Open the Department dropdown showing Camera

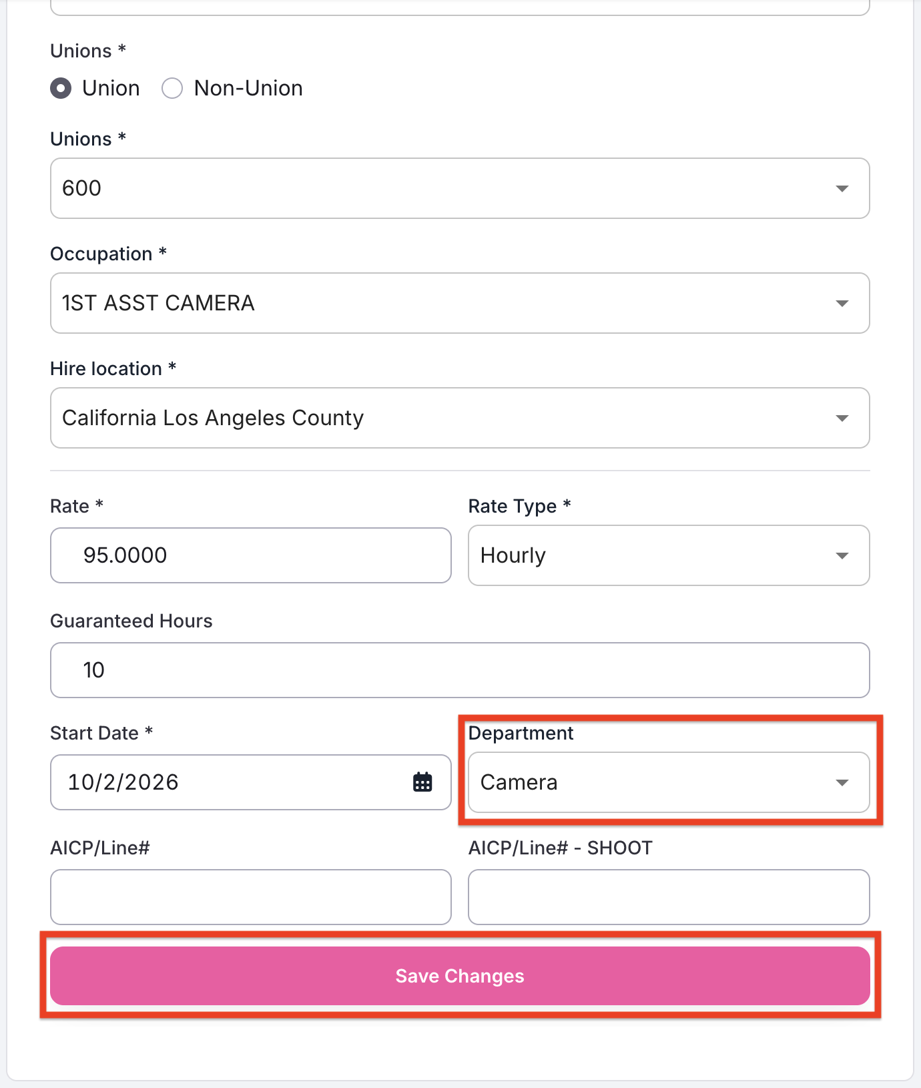click(x=669, y=782)
